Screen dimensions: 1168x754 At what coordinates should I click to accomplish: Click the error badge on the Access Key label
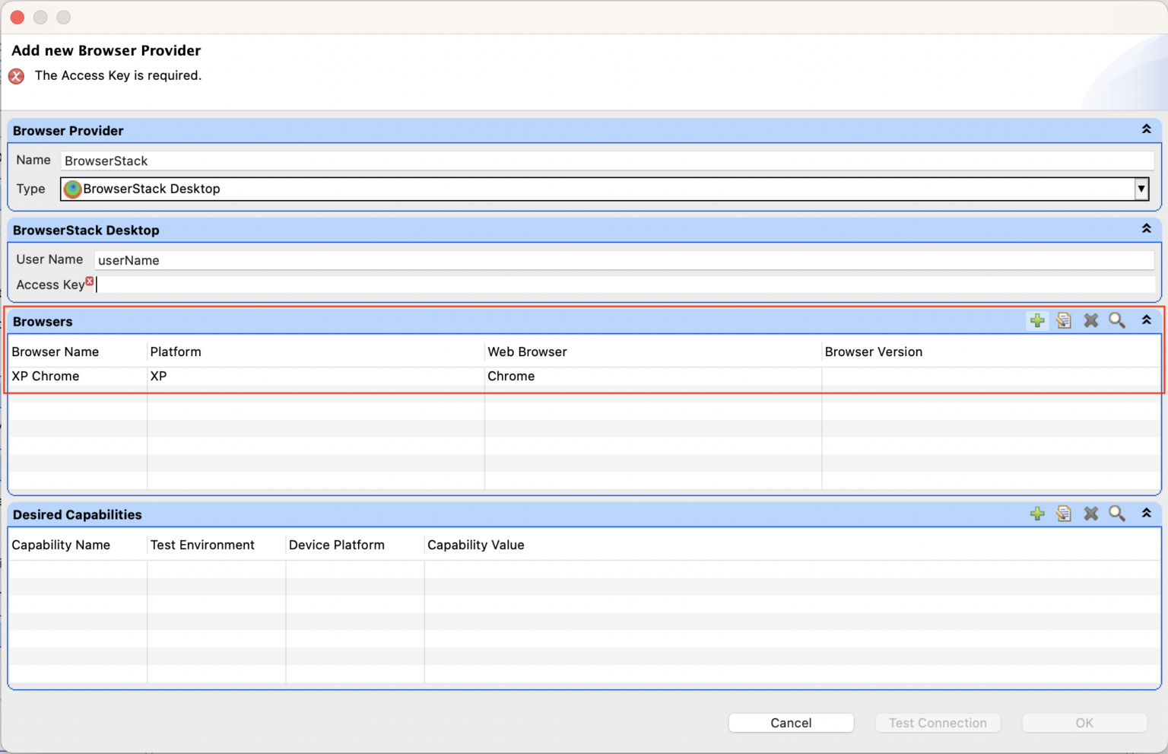(90, 281)
